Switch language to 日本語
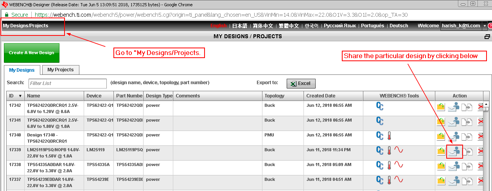492x191 pixels. click(240, 26)
